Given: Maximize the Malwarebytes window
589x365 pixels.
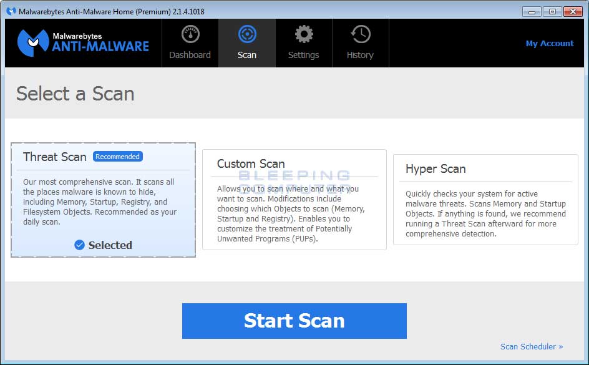Looking at the screenshot, I should (x=552, y=12).
